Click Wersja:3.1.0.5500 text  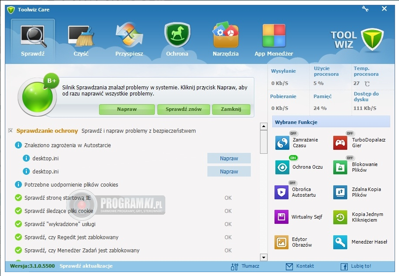32,266
